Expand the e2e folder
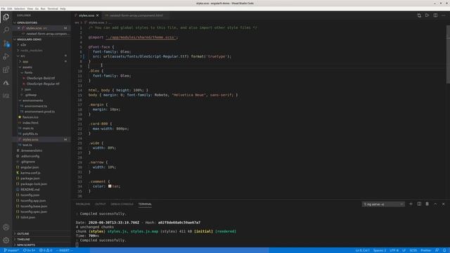 (x=23, y=45)
